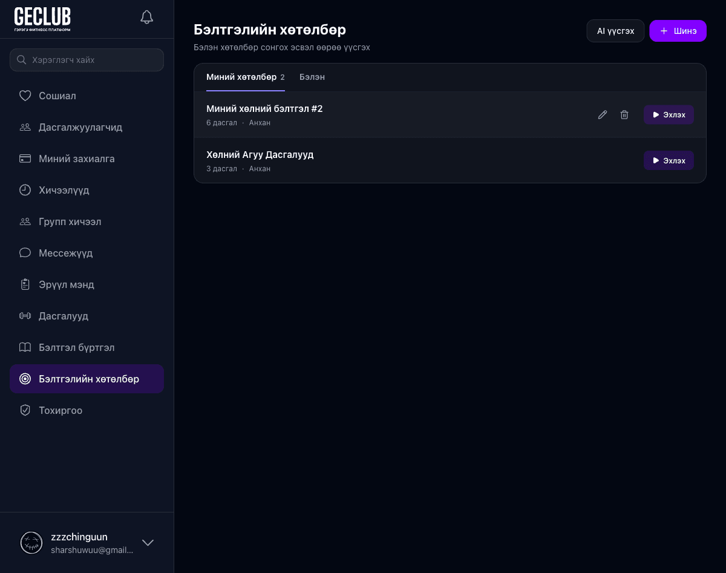Delete Миний хөлний бэлтгэл #2 with trash icon

(624, 115)
